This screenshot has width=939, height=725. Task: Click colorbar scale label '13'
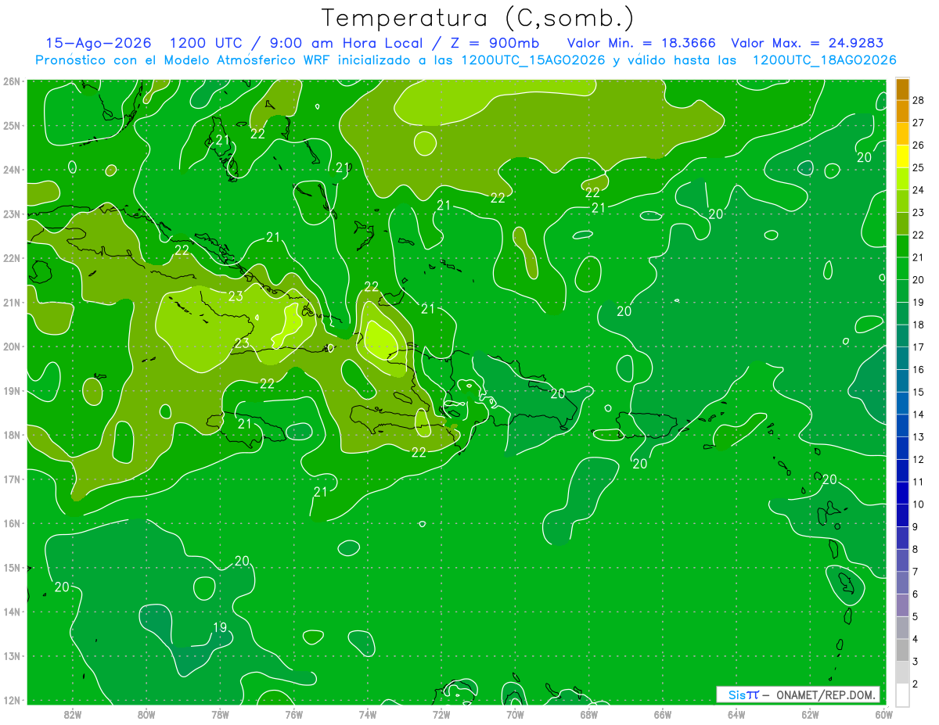(x=919, y=436)
